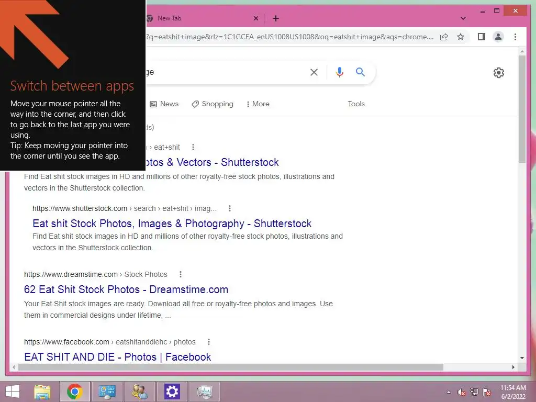Click the Chrome taskbar icon
This screenshot has height=402, width=536.
pyautogui.click(x=75, y=392)
